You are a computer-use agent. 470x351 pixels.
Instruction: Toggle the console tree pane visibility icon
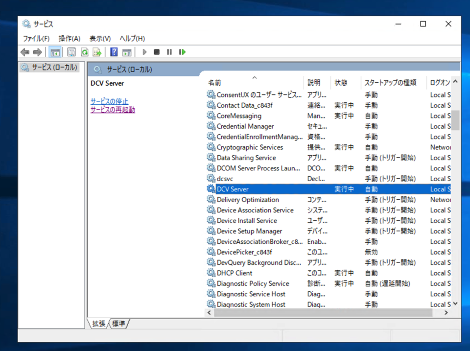click(55, 51)
